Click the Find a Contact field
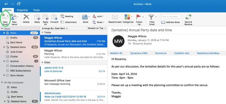The height and width of the screenshot is (104, 226). tap(171, 17)
